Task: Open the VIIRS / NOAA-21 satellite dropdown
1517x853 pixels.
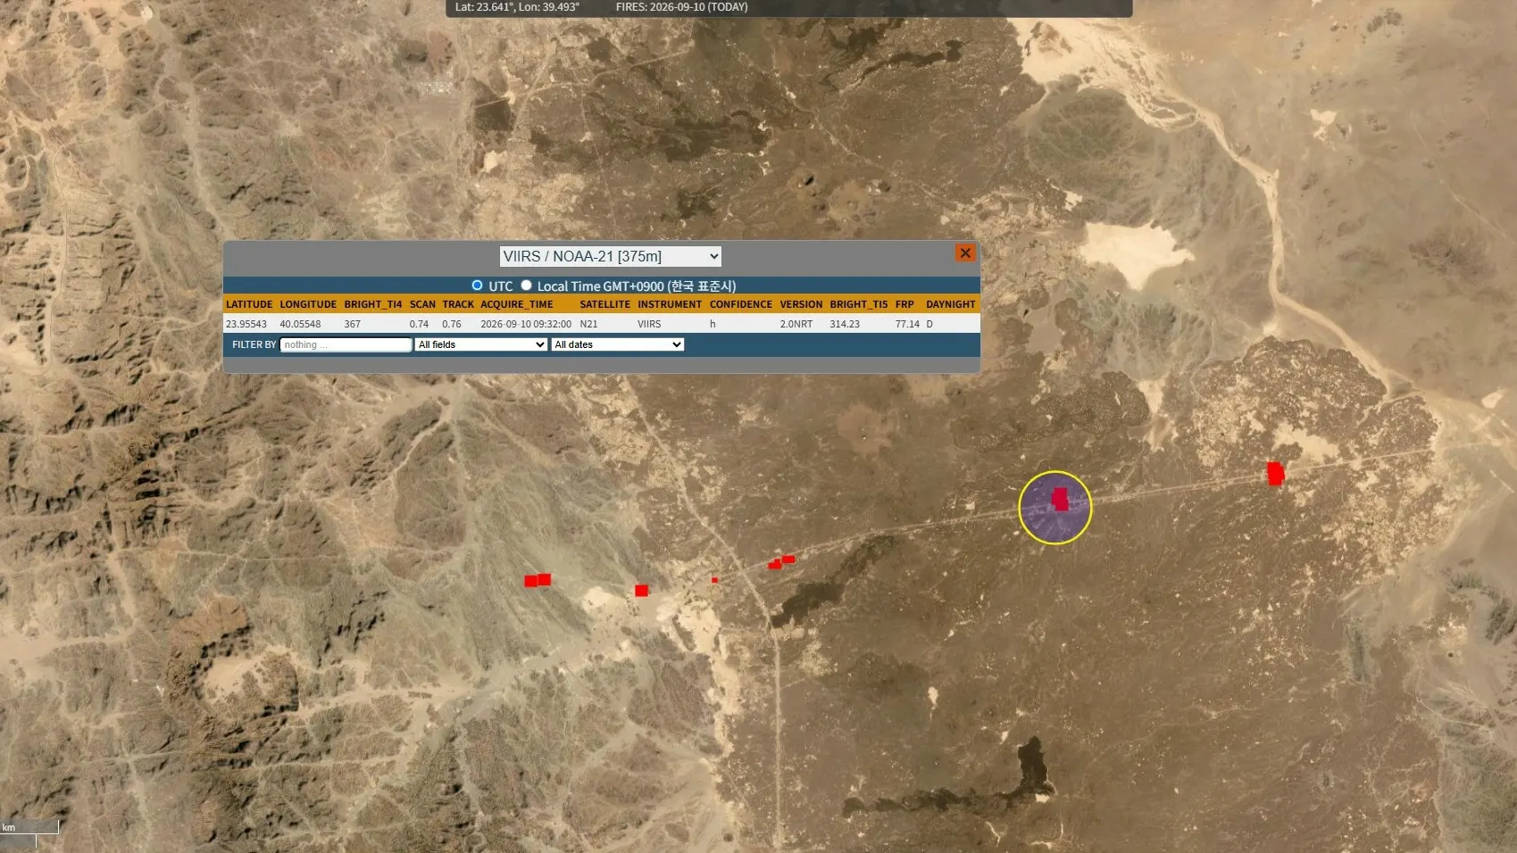Action: click(x=610, y=256)
